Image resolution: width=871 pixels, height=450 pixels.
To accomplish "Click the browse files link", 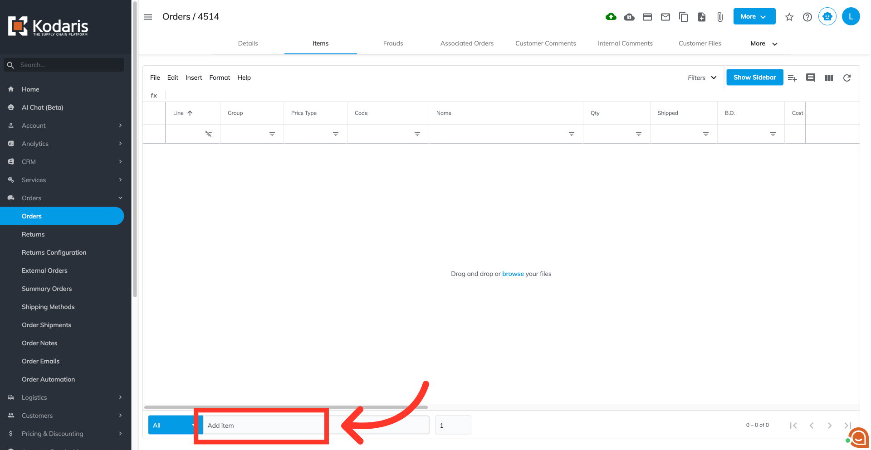I will pyautogui.click(x=513, y=274).
